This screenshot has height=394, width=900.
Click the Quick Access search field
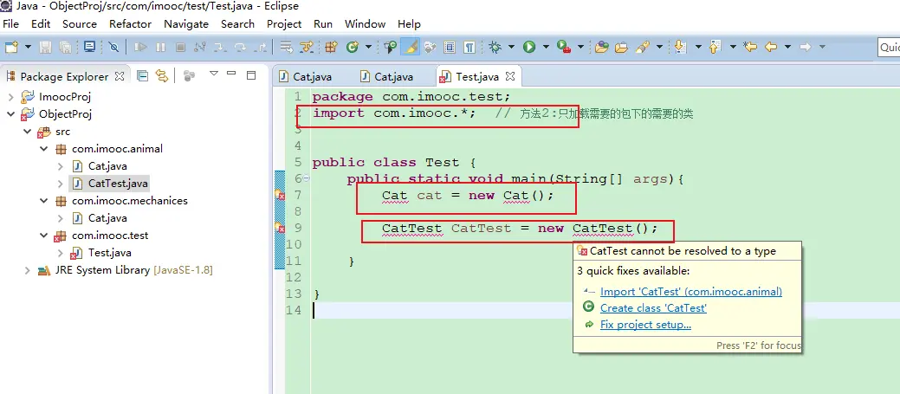pos(889,47)
